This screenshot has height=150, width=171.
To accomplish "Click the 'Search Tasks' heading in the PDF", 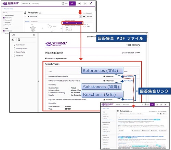I will (52, 64).
